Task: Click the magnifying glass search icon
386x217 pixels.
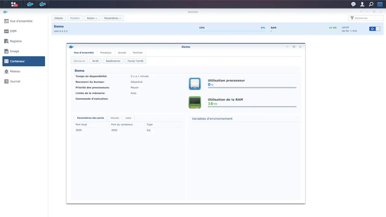Action: coord(371,4)
